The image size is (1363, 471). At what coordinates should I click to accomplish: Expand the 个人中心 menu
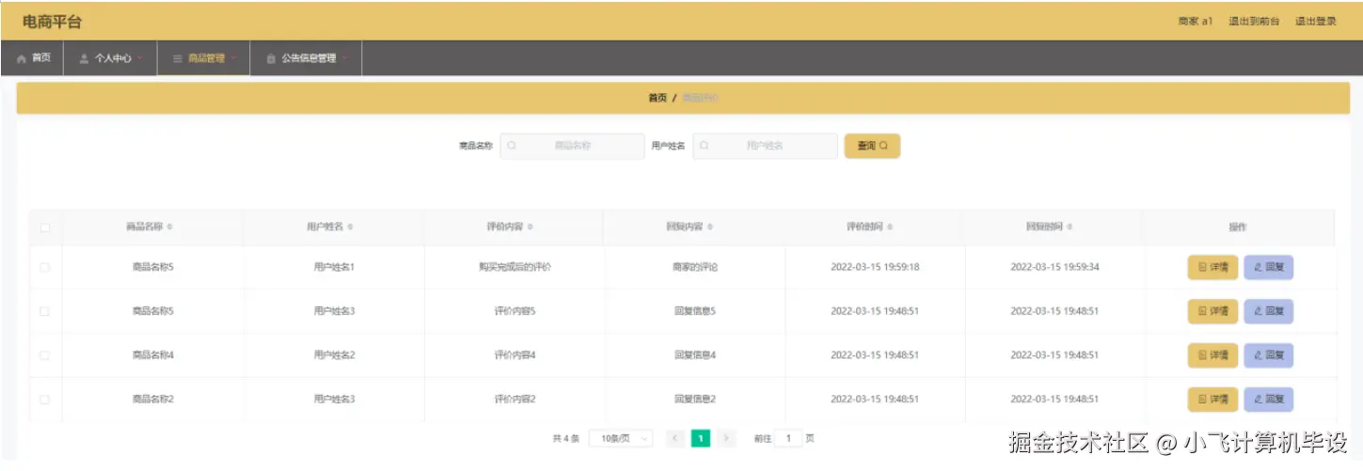[110, 58]
